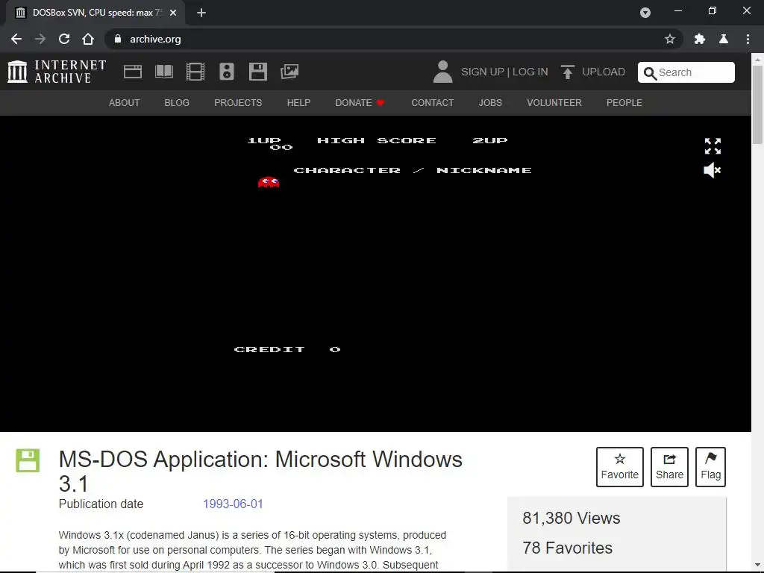764x573 pixels.
Task: Click the emulator game screen
Action: (375, 273)
